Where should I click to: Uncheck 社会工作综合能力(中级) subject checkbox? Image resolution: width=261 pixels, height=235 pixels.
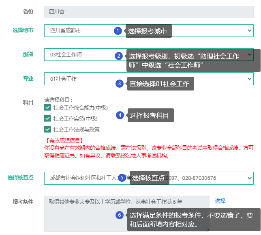pyautogui.click(x=48, y=108)
